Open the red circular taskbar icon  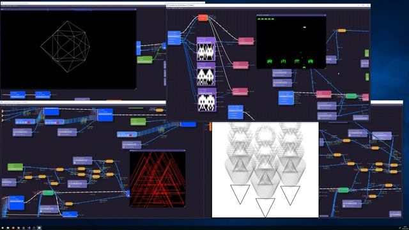pyautogui.click(x=13, y=227)
